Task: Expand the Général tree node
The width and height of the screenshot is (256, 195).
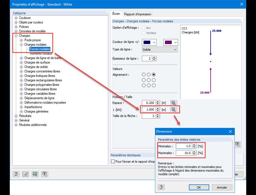Action: (16, 120)
